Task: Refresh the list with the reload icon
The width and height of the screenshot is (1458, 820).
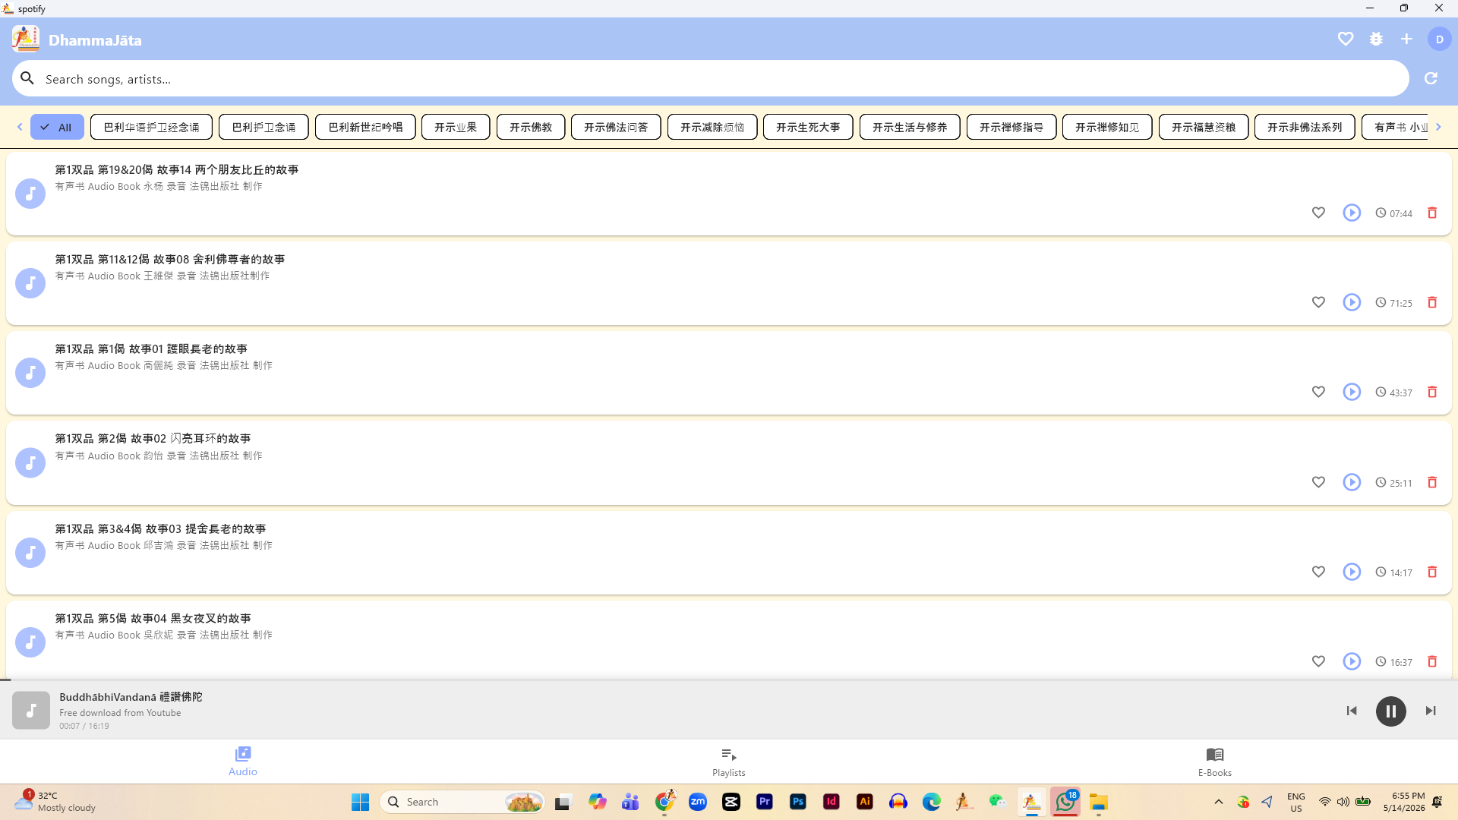Action: tap(1431, 78)
